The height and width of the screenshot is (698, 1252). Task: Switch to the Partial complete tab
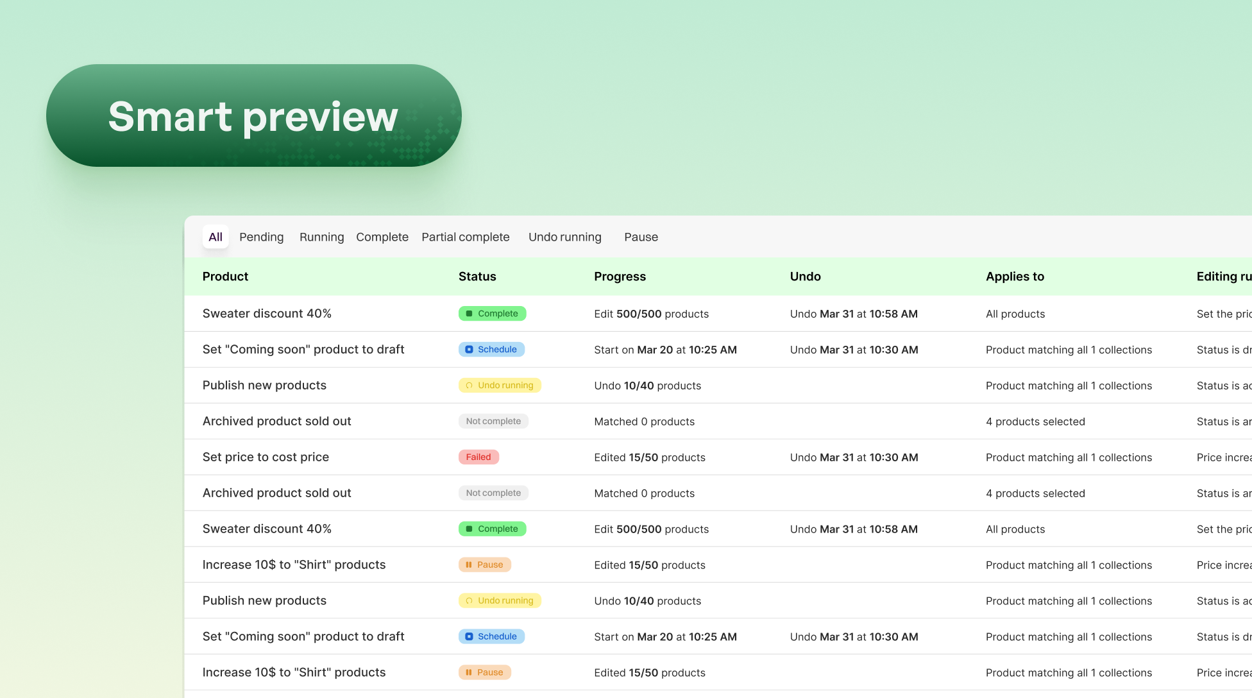(x=465, y=237)
